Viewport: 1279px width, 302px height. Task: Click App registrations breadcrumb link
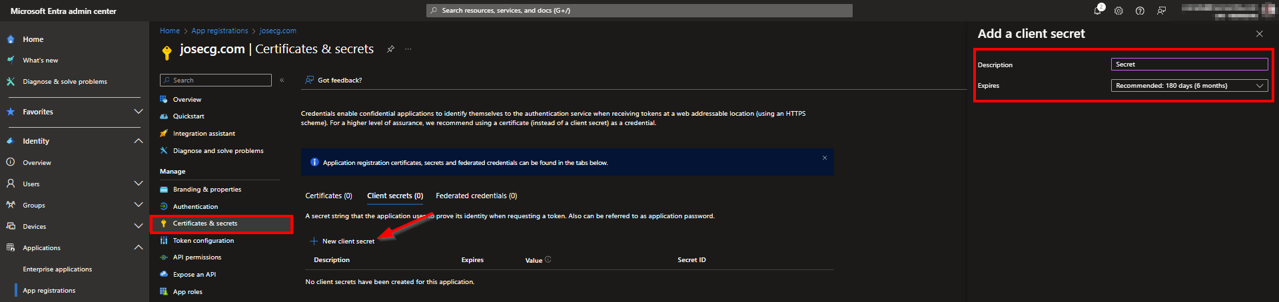coord(219,31)
